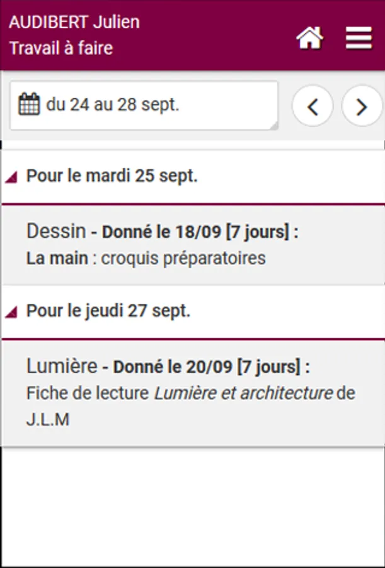Collapse the jeudi 27 sept. triangle

point(11,313)
